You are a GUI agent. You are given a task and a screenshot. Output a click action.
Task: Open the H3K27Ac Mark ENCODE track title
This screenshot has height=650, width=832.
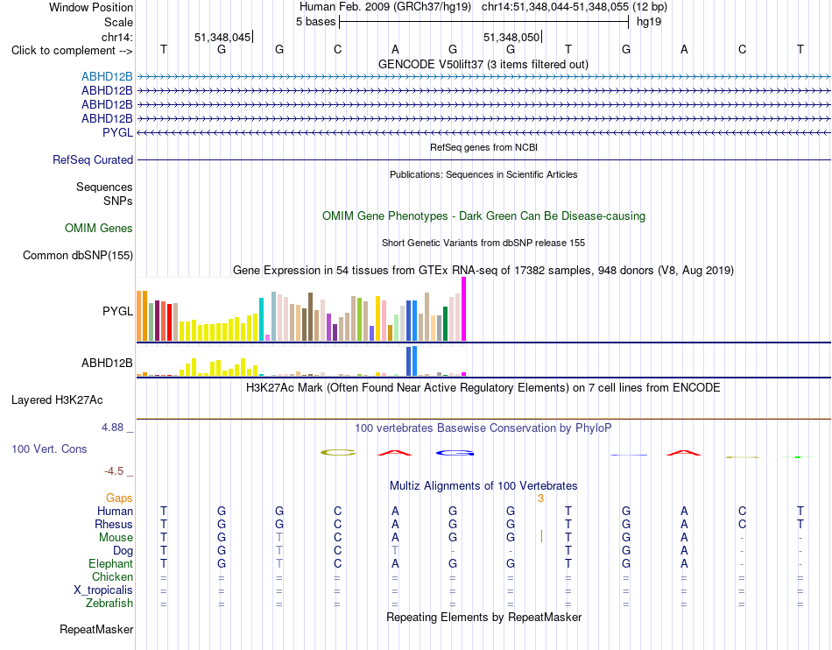pyautogui.click(x=483, y=387)
